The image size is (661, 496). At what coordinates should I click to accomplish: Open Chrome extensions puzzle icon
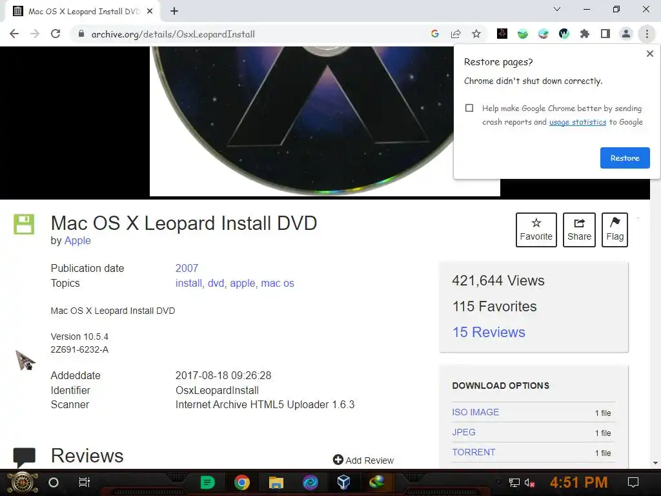point(584,34)
